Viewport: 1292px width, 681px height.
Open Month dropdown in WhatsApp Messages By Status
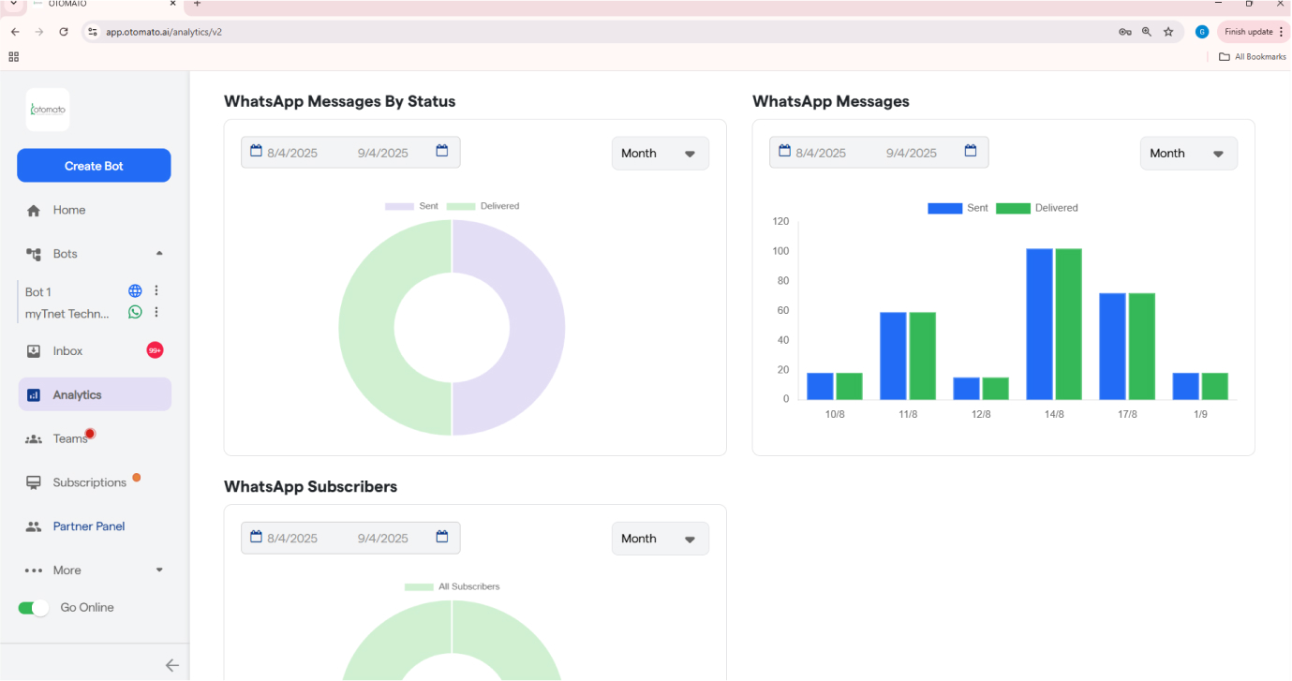pos(660,154)
